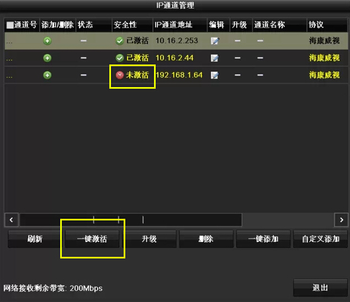Click 已激活 text in the 10.16.2.44 row
350x302 pixels.
pyautogui.click(x=137, y=58)
